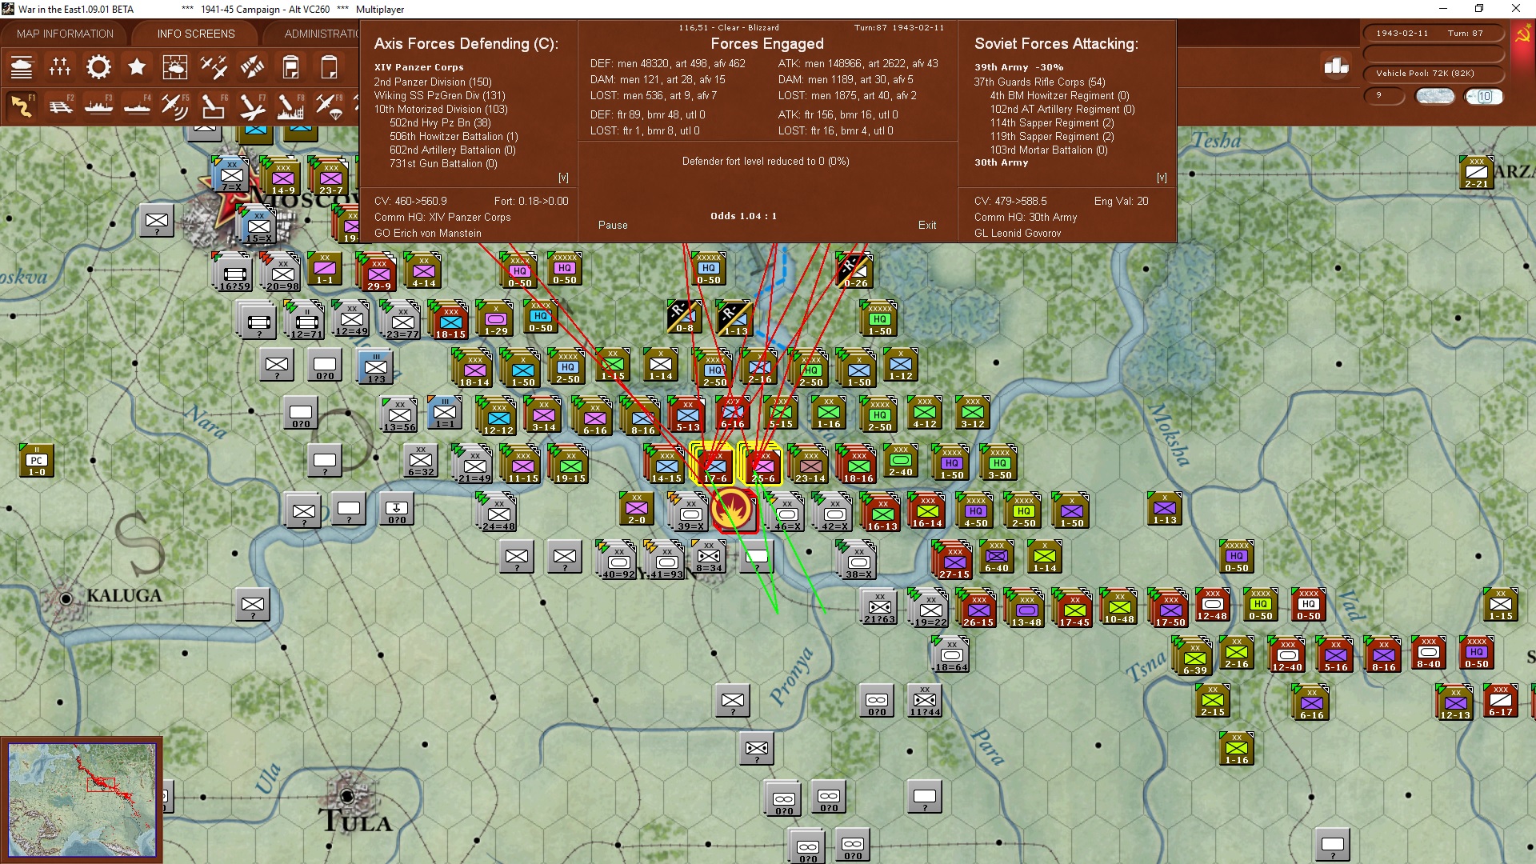Click the order of battle tank icon
Screen dimensions: 1536x864
22,67
